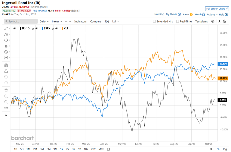Add to My Charts plus icon
This screenshot has width=231, height=152.
179,14
